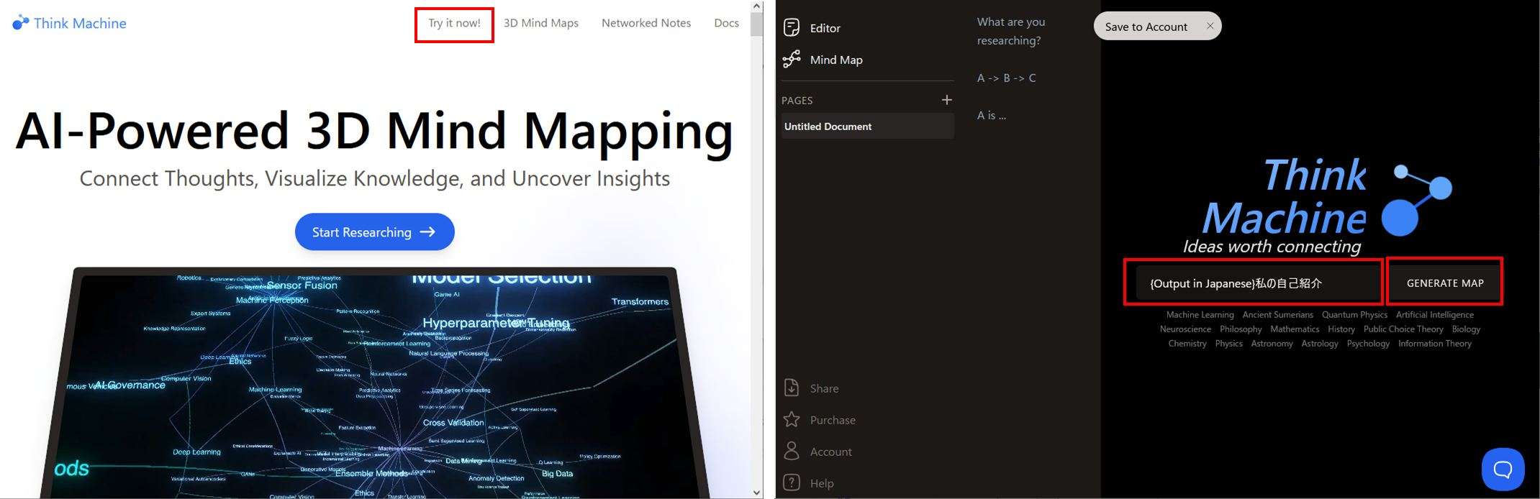Choose the Public Choice Theory topic suggestion

click(x=1403, y=329)
